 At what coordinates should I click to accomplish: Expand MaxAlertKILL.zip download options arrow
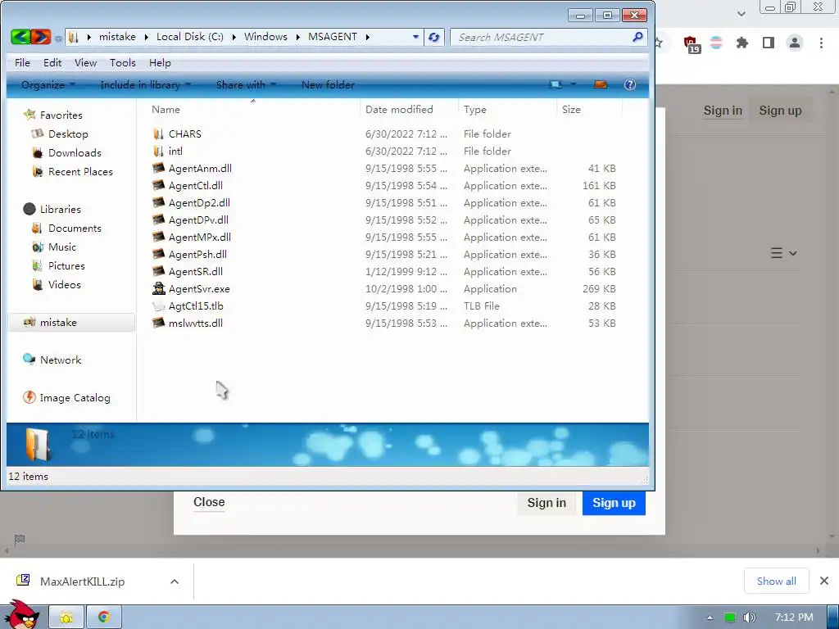pyautogui.click(x=175, y=581)
